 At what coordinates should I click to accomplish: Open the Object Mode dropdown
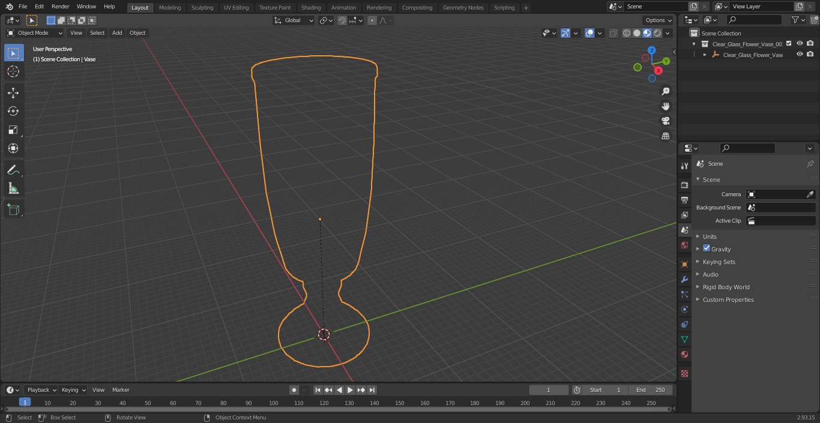point(35,33)
